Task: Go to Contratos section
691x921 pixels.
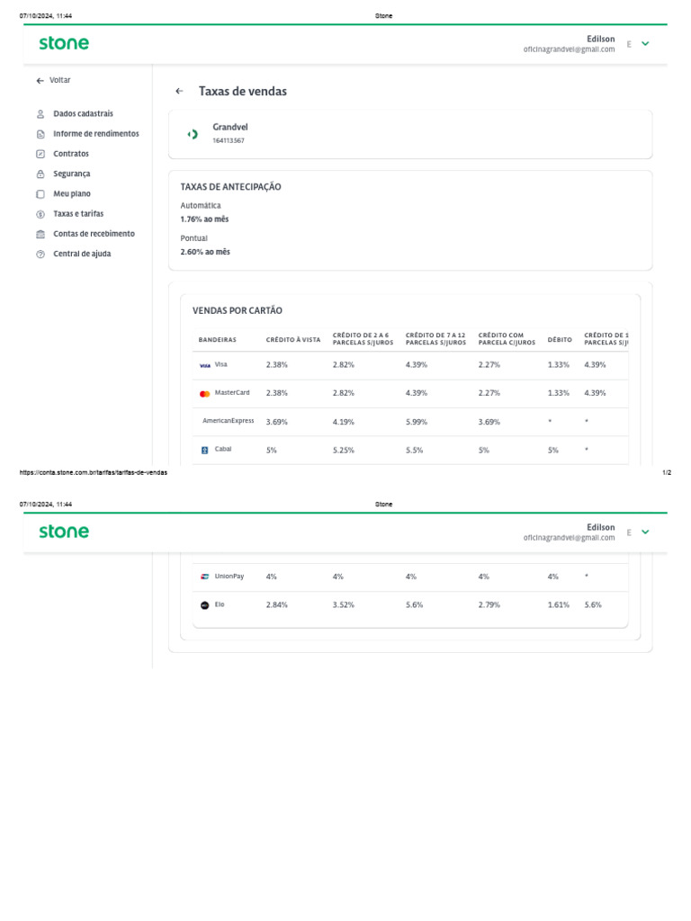Action: (x=70, y=154)
